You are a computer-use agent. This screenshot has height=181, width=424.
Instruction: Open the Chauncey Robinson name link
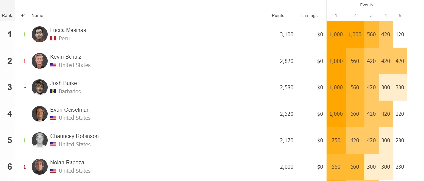click(x=74, y=136)
